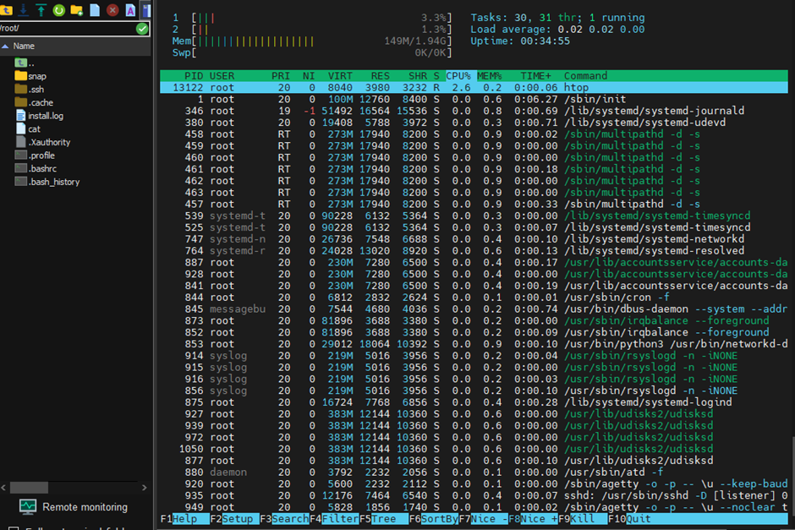Open the F6 SortBy menu
The height and width of the screenshot is (530, 795).
tap(433, 519)
